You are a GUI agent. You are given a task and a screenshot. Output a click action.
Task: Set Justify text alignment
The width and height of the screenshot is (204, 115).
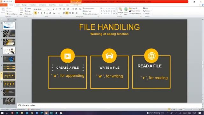coord(73,13)
